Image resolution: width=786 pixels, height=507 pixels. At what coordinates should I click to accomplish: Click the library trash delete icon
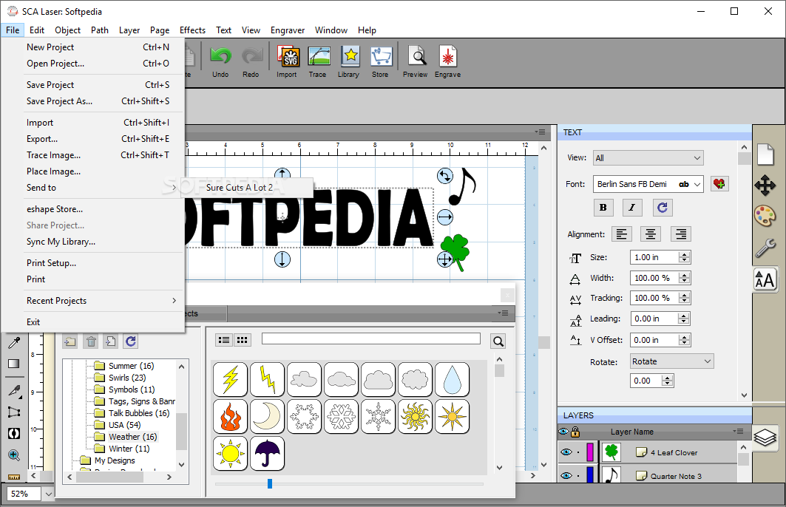pos(91,341)
